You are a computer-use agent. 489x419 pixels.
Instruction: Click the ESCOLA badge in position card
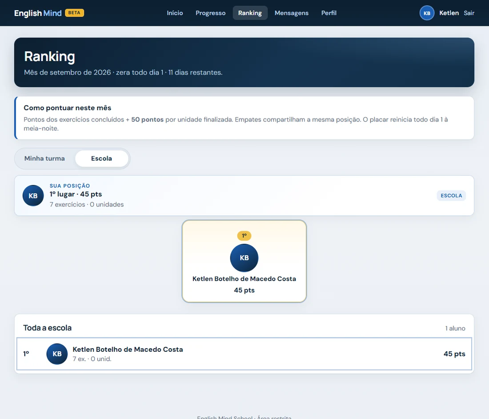pos(451,196)
